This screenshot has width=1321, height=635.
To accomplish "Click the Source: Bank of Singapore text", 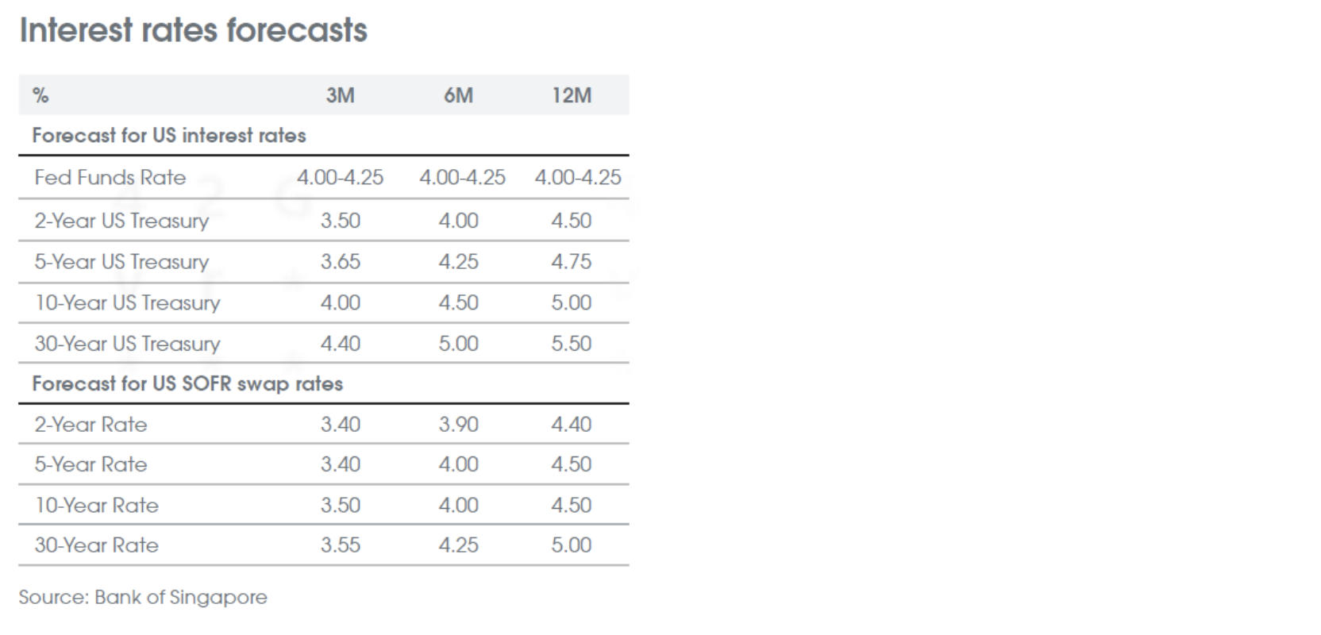I will pos(143,597).
